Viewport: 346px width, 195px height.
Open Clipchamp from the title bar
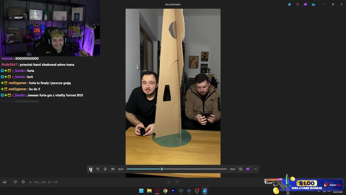305,4
